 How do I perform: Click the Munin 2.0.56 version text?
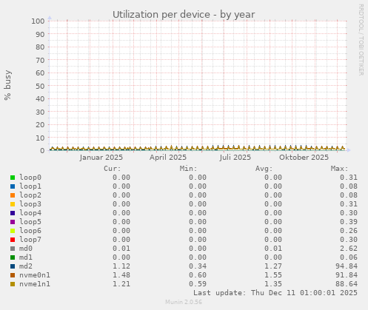[184, 302]
